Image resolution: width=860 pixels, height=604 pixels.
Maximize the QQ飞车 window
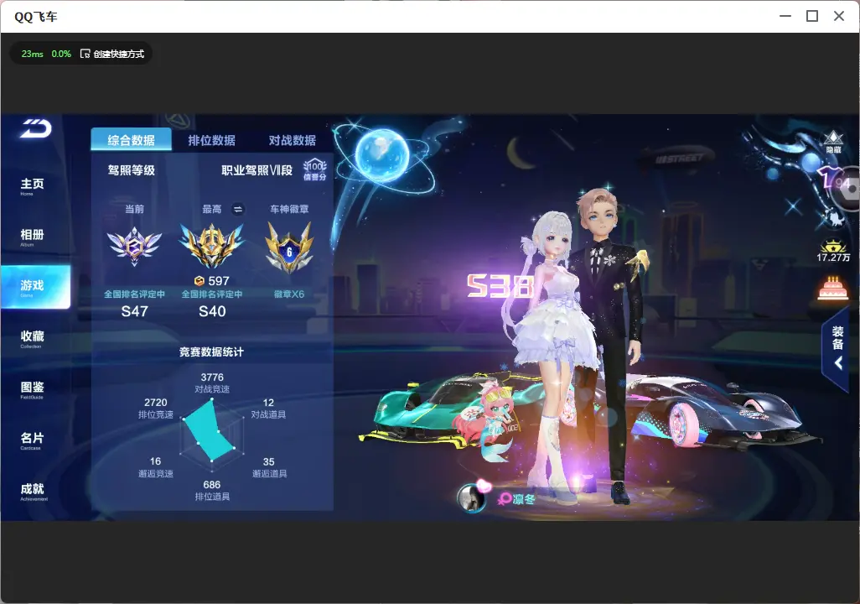(x=812, y=16)
